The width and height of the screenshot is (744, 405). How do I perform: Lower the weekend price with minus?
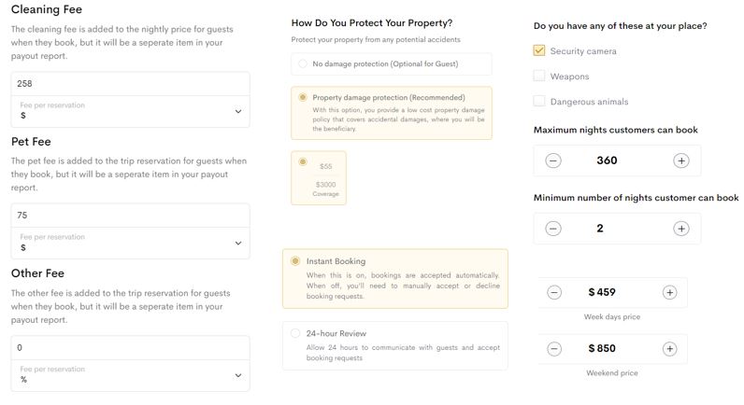click(x=553, y=349)
